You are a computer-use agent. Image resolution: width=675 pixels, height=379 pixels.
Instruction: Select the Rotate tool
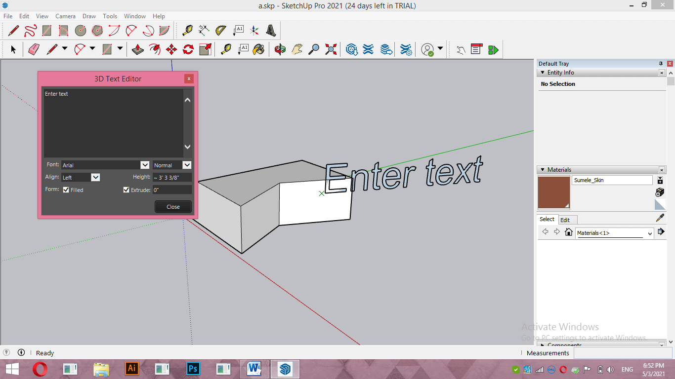click(x=188, y=49)
